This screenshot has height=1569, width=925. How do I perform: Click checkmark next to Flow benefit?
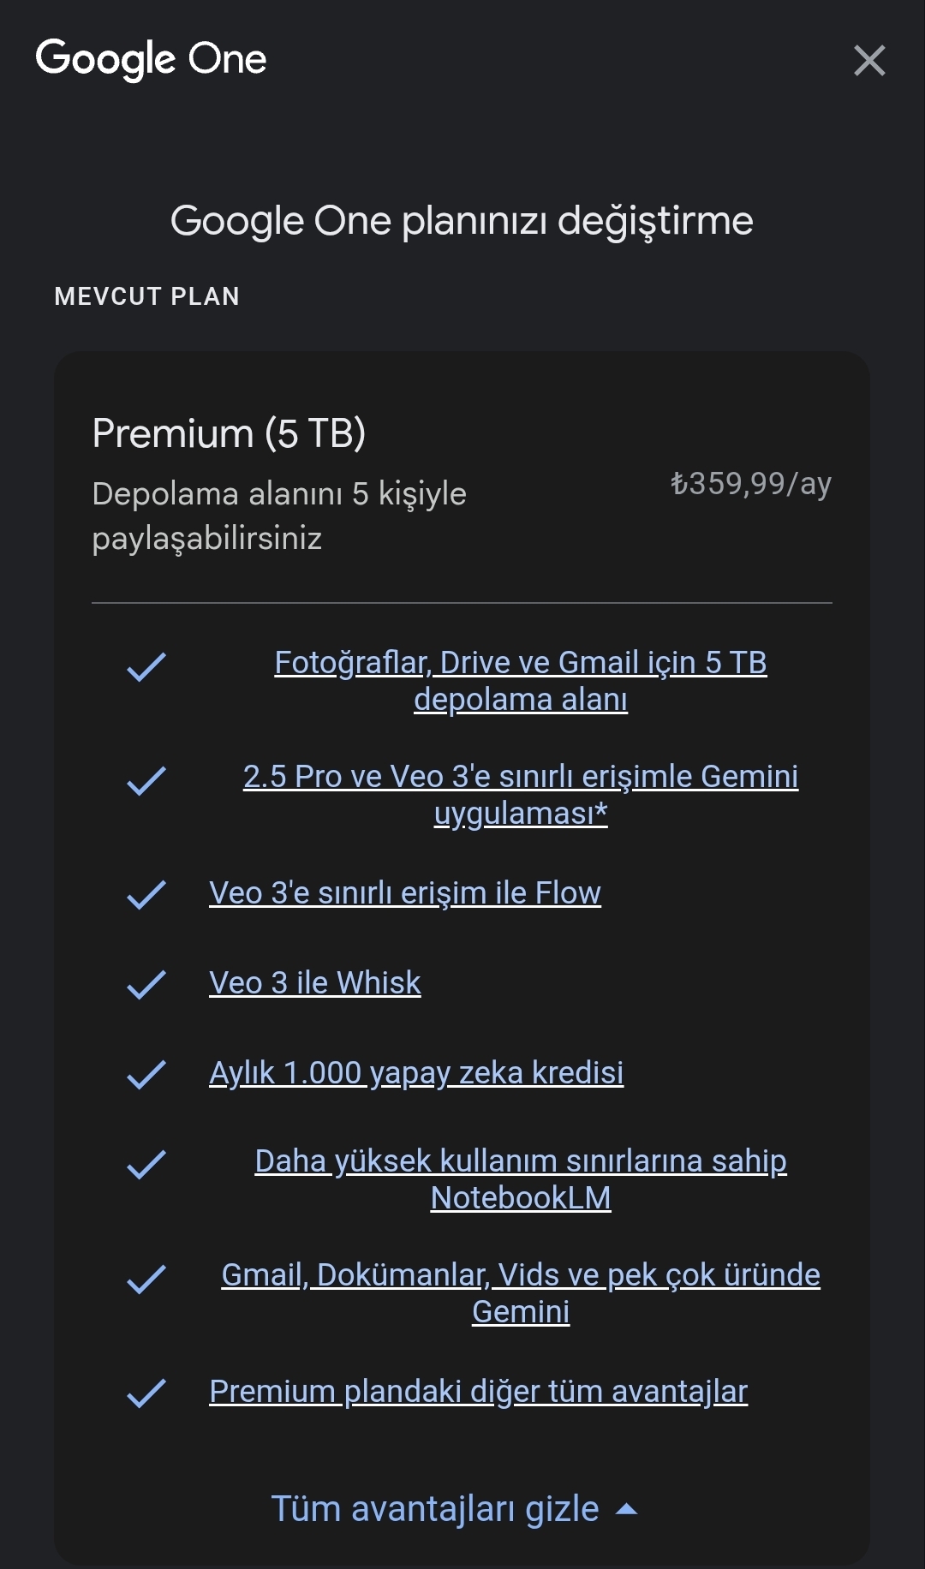click(146, 895)
